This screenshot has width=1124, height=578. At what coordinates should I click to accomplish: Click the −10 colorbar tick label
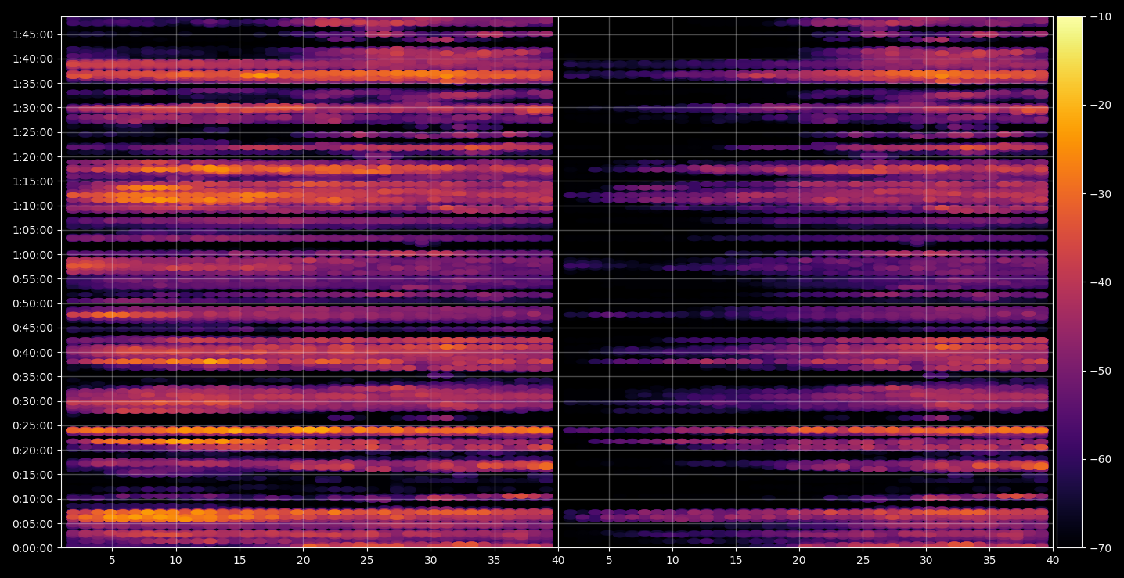click(1099, 17)
